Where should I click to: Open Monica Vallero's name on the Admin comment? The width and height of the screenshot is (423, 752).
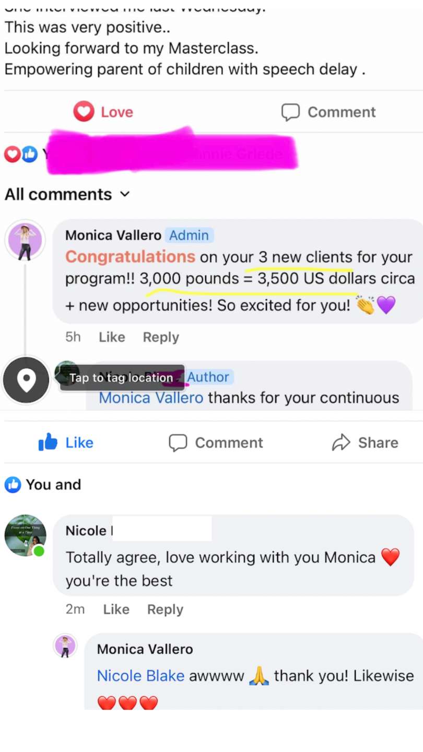(113, 236)
